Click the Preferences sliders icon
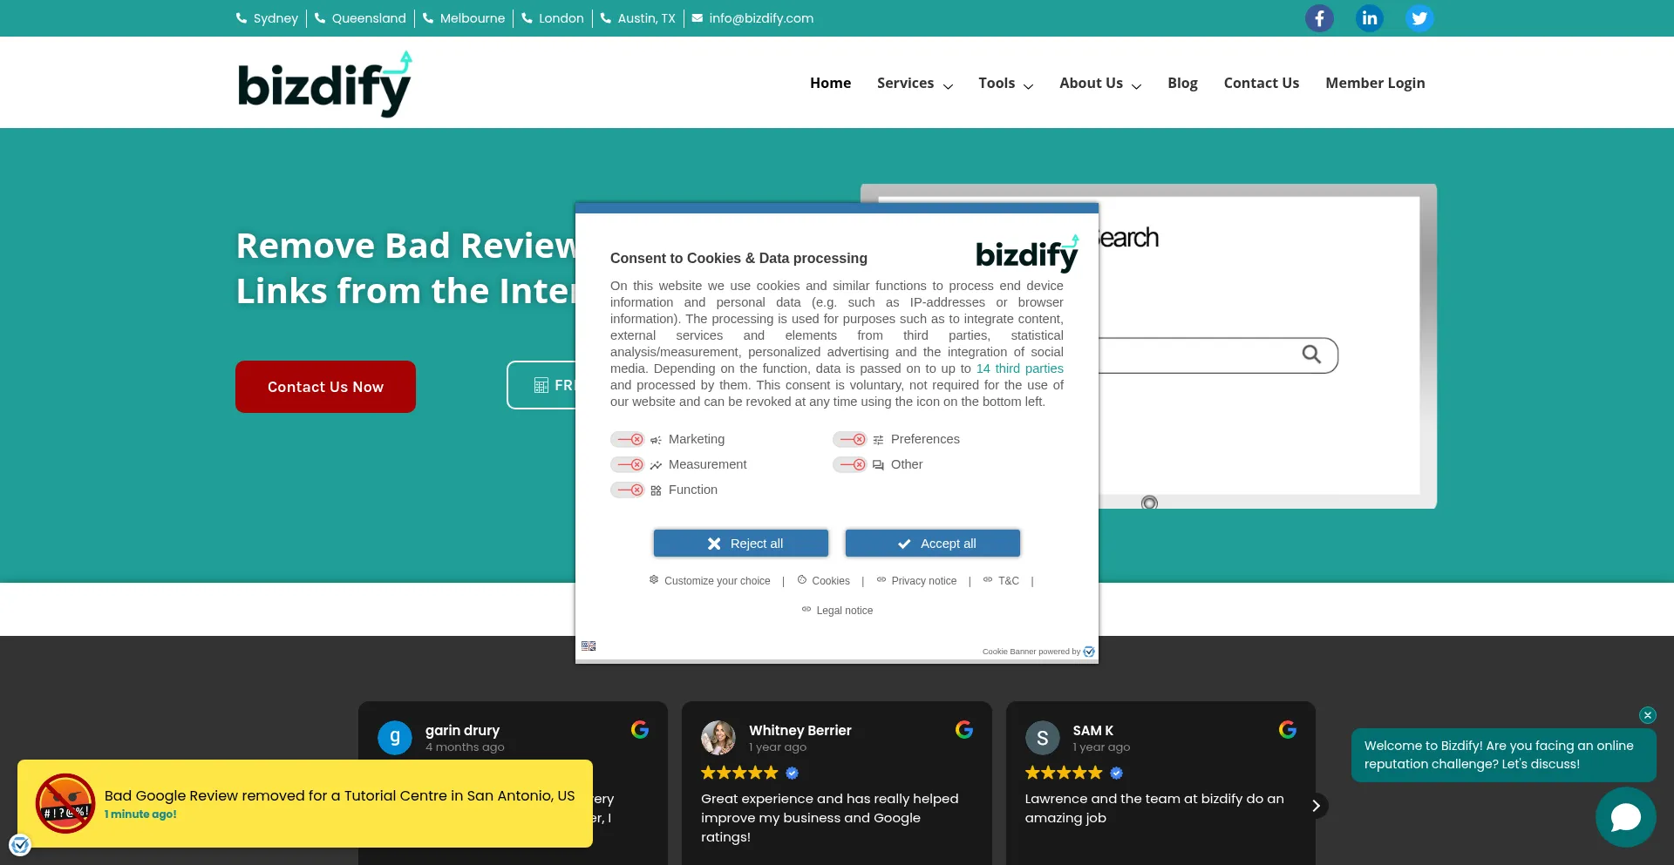Screen dimensions: 1674x865 (878, 440)
